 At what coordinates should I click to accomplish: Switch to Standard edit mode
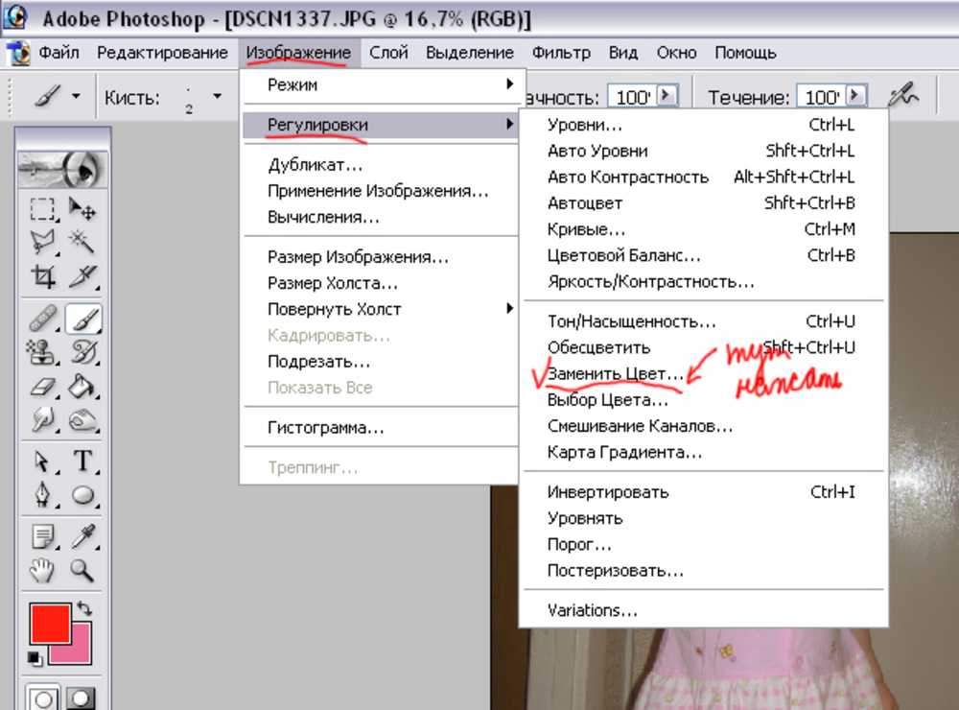[43, 698]
